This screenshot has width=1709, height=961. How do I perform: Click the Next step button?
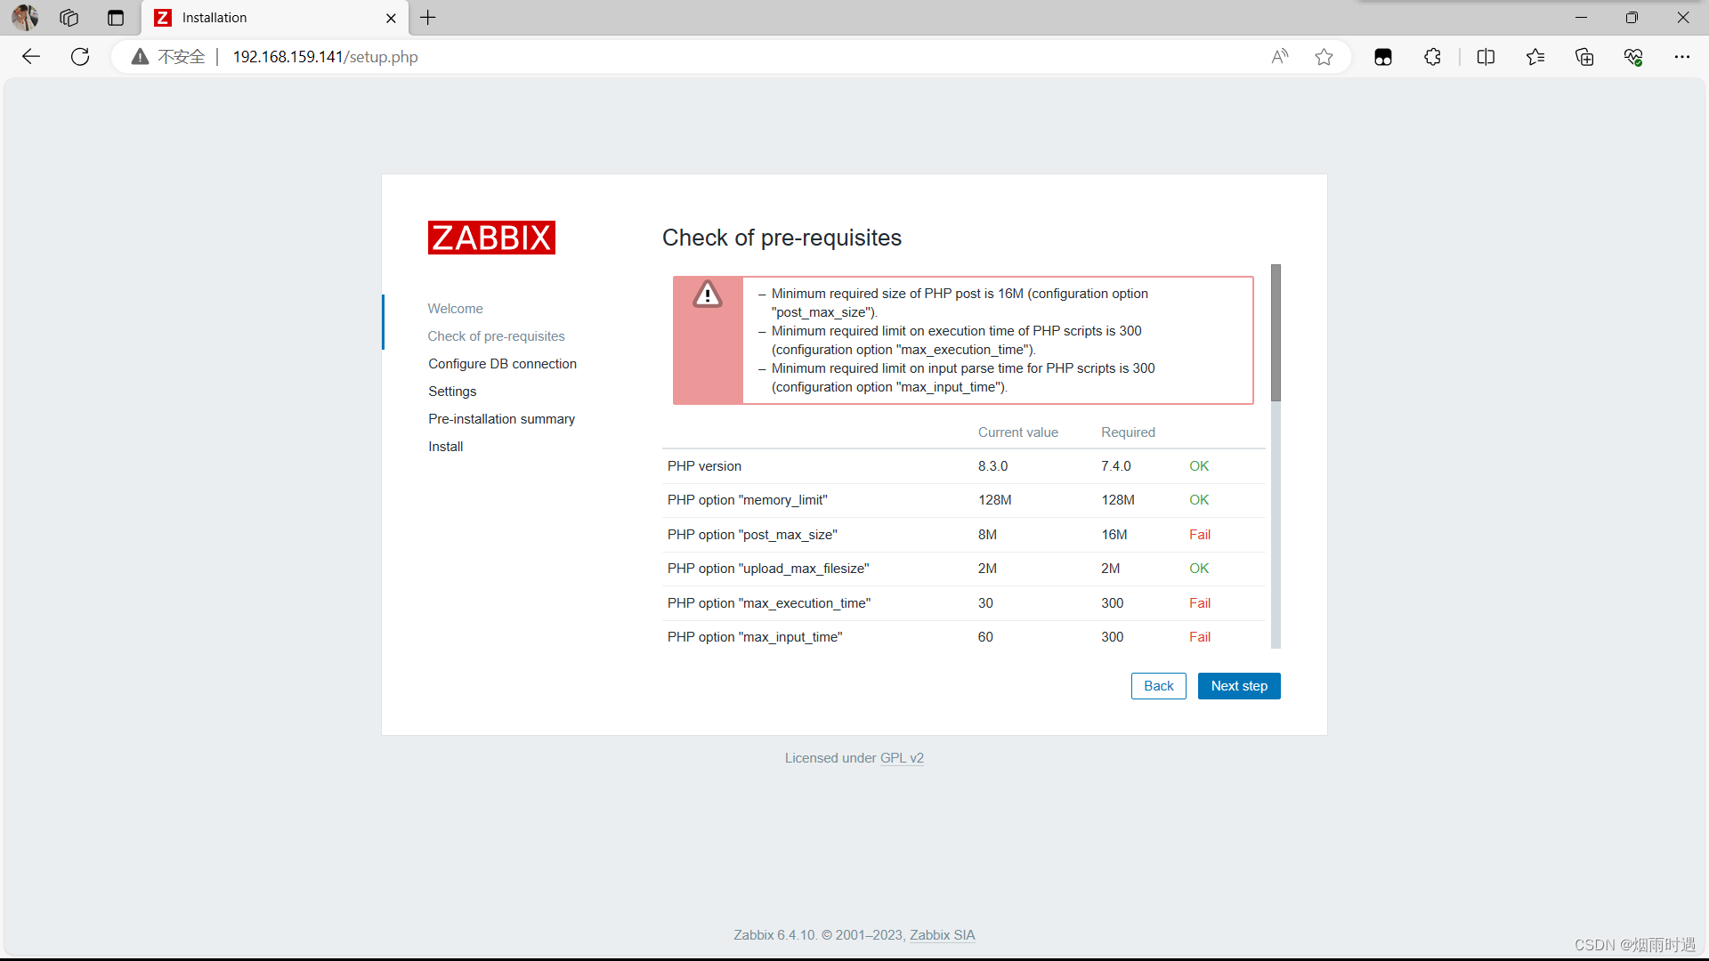pos(1238,686)
